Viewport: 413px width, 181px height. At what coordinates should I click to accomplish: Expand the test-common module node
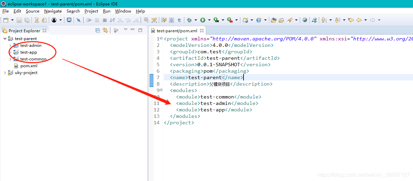(10, 59)
